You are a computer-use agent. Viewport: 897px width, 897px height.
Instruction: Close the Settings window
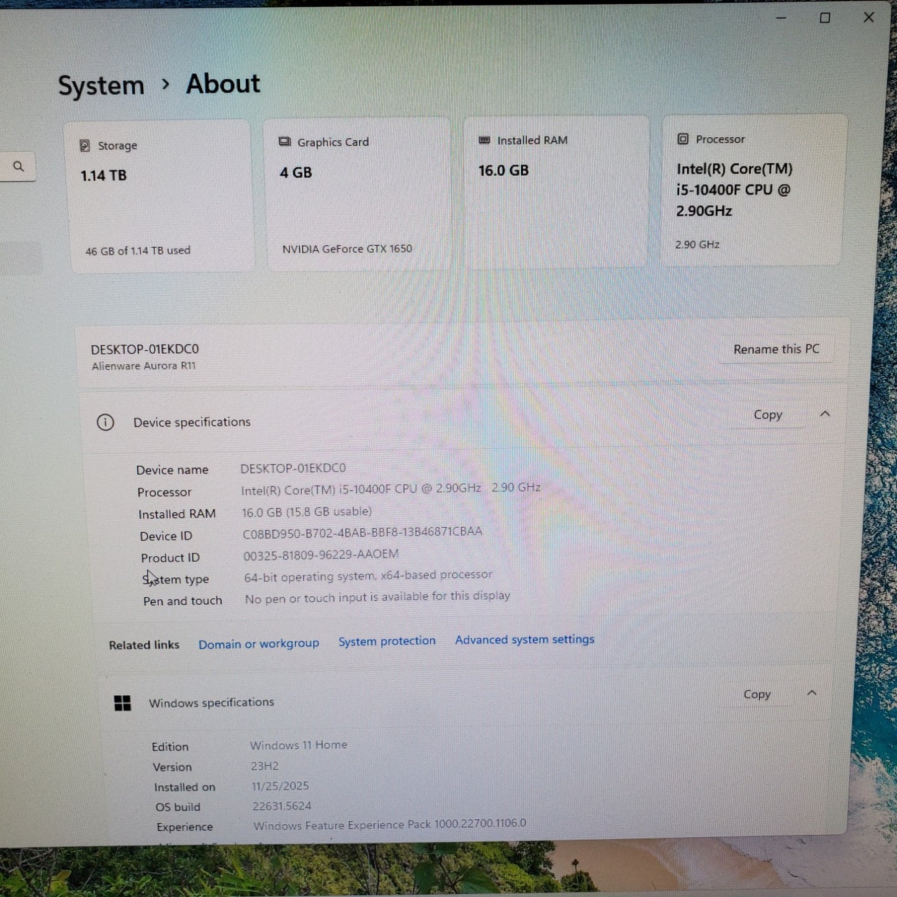click(x=869, y=17)
